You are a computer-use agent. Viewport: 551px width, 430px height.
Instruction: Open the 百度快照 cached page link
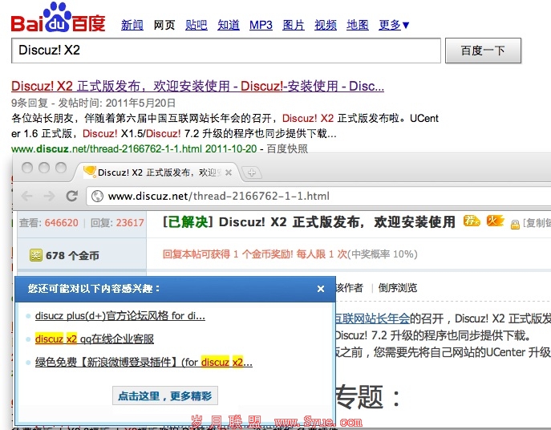287,148
